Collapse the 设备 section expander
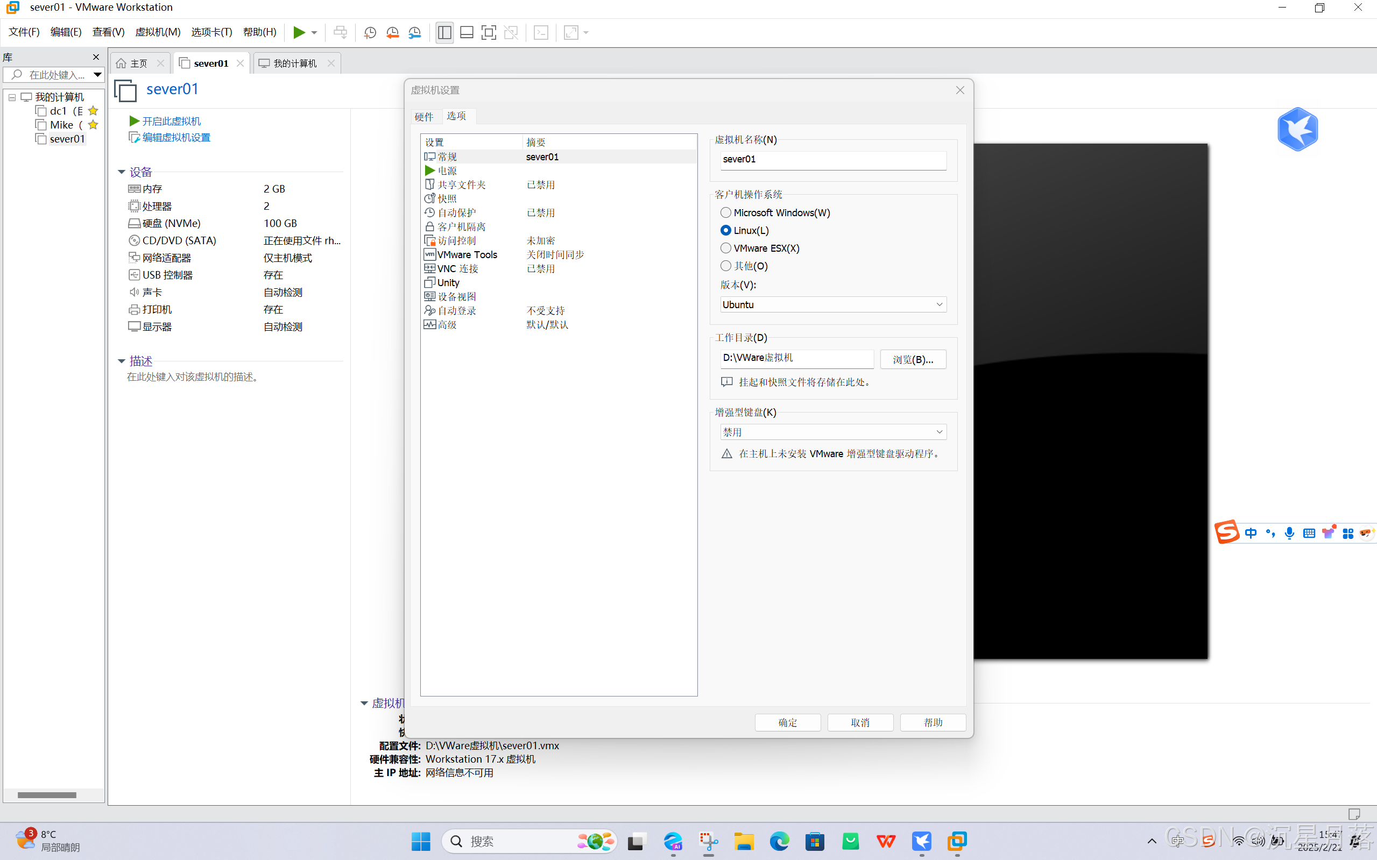This screenshot has width=1377, height=860. (x=121, y=172)
